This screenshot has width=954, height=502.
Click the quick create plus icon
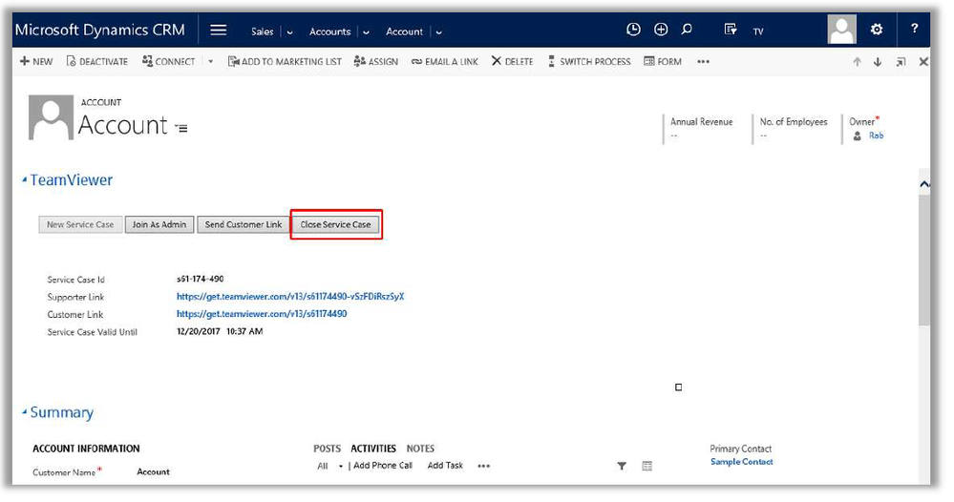(x=661, y=31)
